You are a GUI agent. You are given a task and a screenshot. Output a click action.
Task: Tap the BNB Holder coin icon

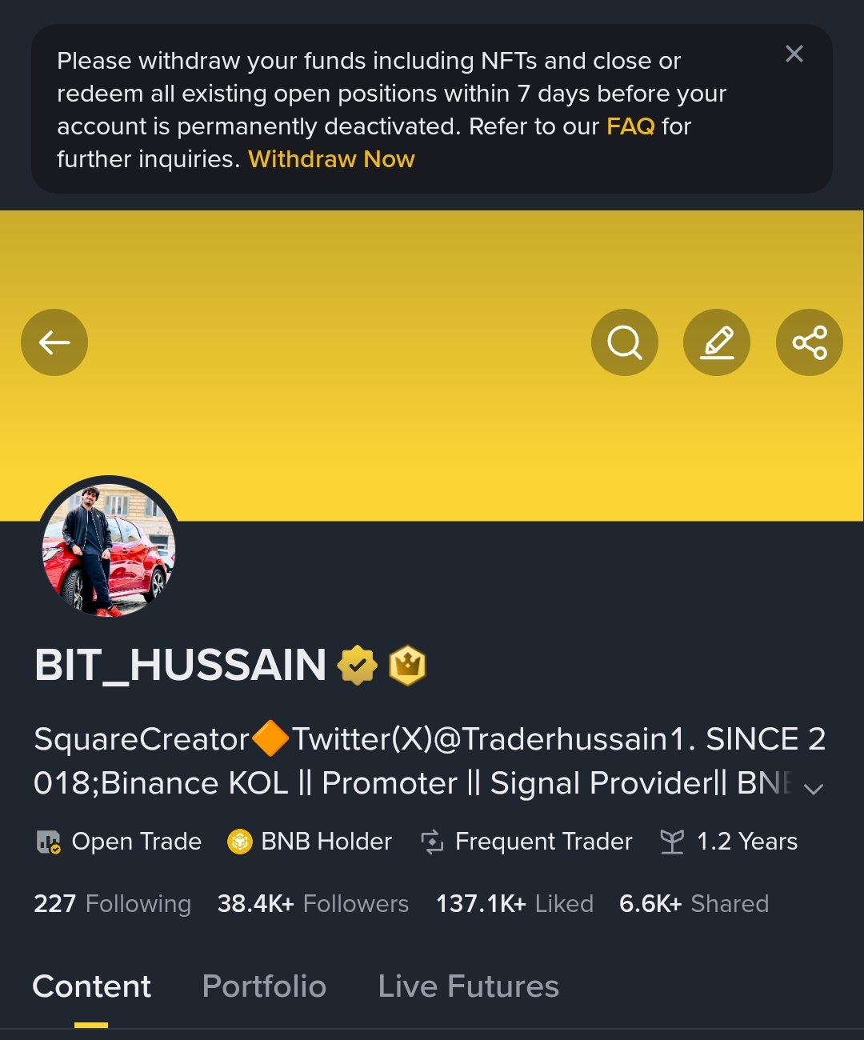pyautogui.click(x=240, y=842)
